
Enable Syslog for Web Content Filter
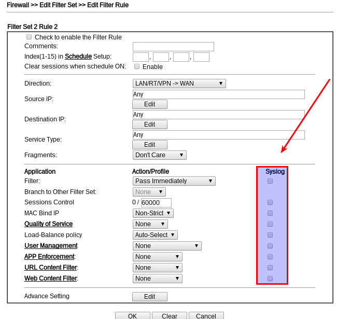click(x=270, y=279)
